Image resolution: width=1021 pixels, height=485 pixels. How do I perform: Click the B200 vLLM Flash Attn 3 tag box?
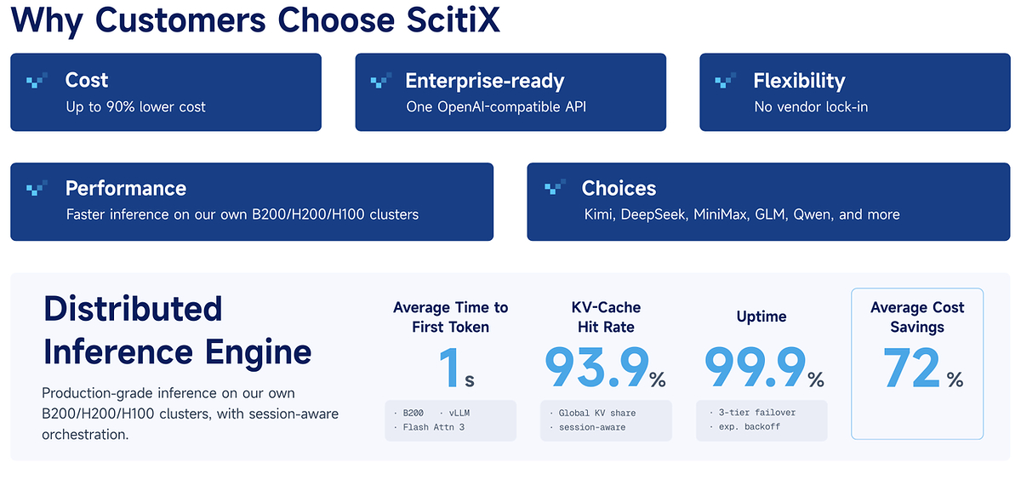coord(450,420)
